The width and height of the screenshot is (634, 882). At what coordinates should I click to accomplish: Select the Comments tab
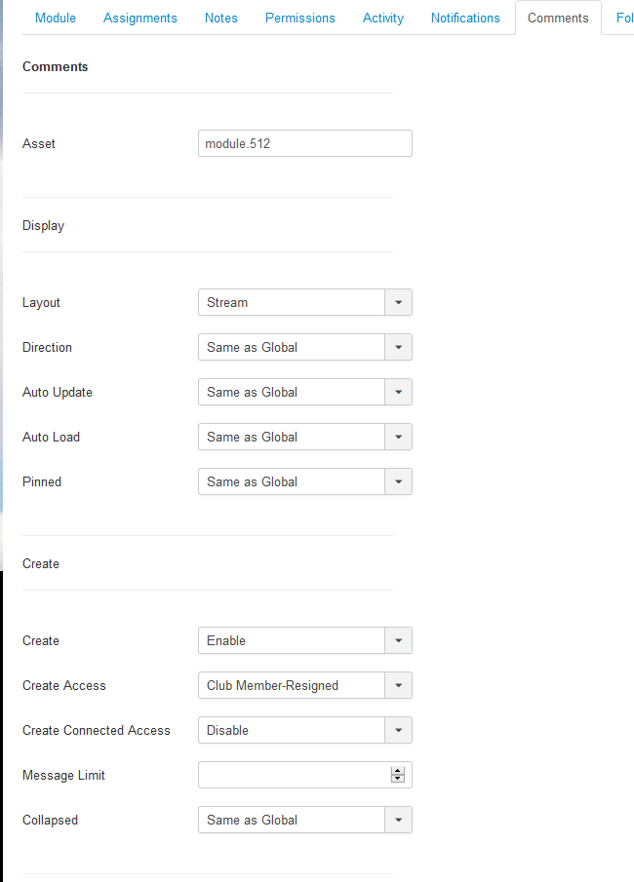click(558, 18)
